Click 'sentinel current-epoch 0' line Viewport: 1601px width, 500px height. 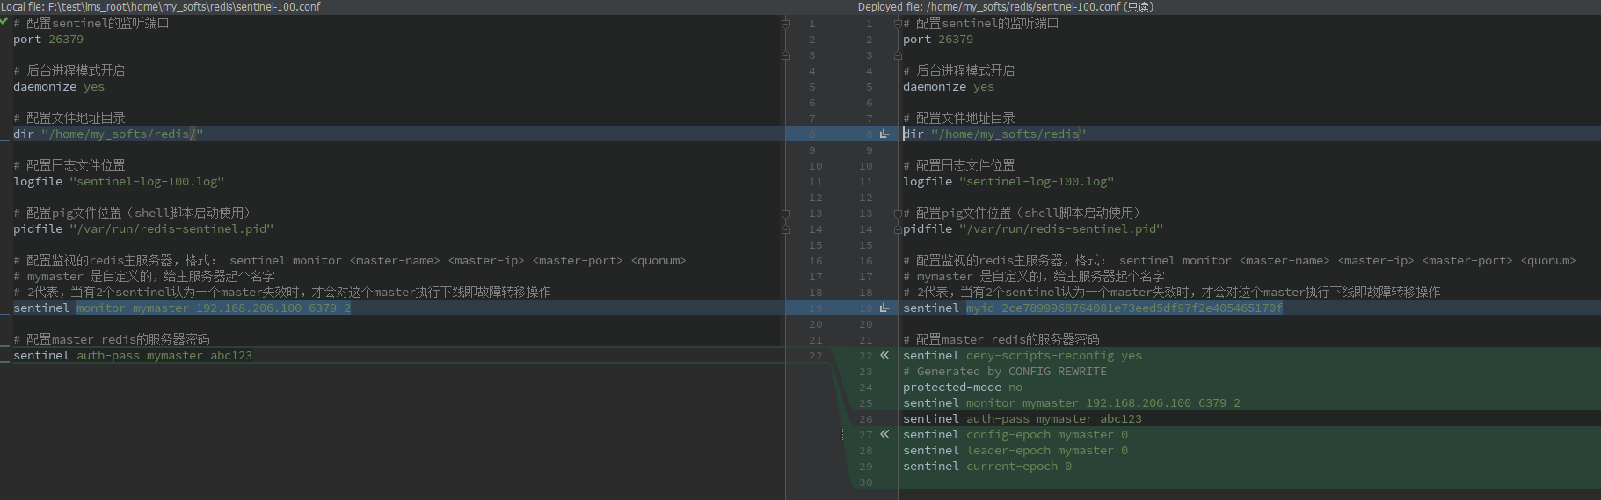pos(987,466)
